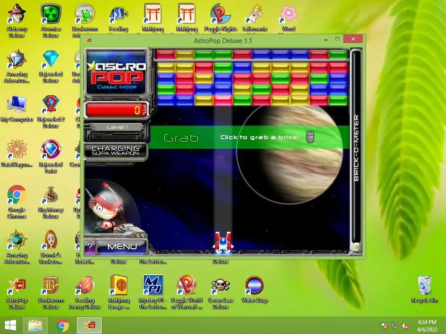446x334 pixels.
Task: Open Mystery PI The Lottery icon
Action: coord(153,292)
